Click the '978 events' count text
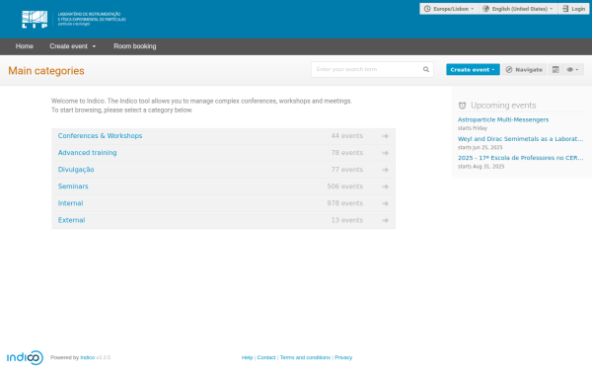Viewport: 592px width, 370px height. [345, 203]
